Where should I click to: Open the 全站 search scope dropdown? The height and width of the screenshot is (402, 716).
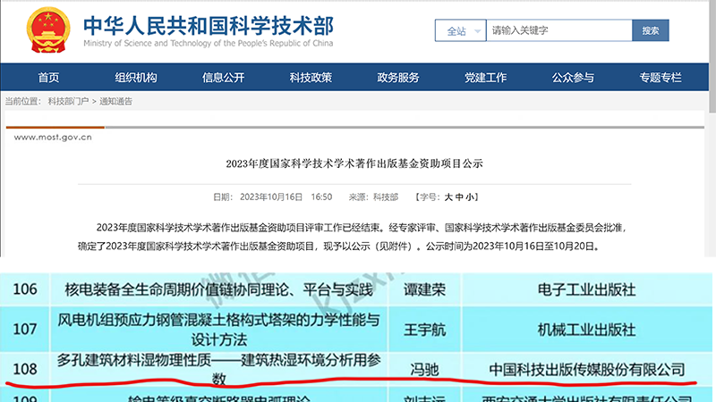(460, 30)
